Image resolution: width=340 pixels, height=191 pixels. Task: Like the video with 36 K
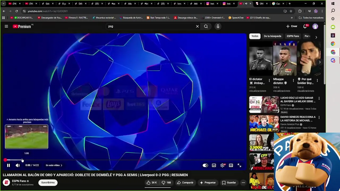pyautogui.click(x=151, y=183)
